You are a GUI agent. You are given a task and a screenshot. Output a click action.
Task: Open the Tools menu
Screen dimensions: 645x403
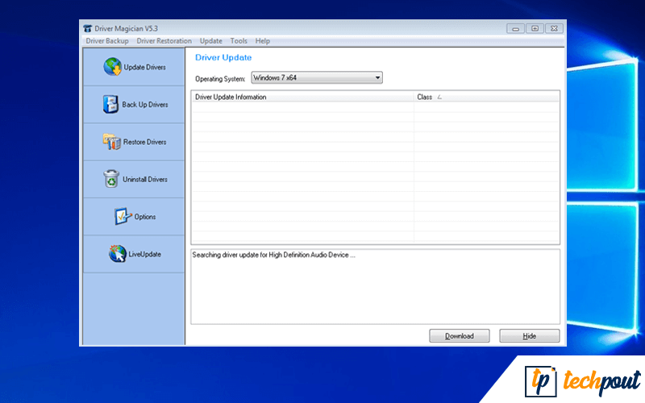239,41
